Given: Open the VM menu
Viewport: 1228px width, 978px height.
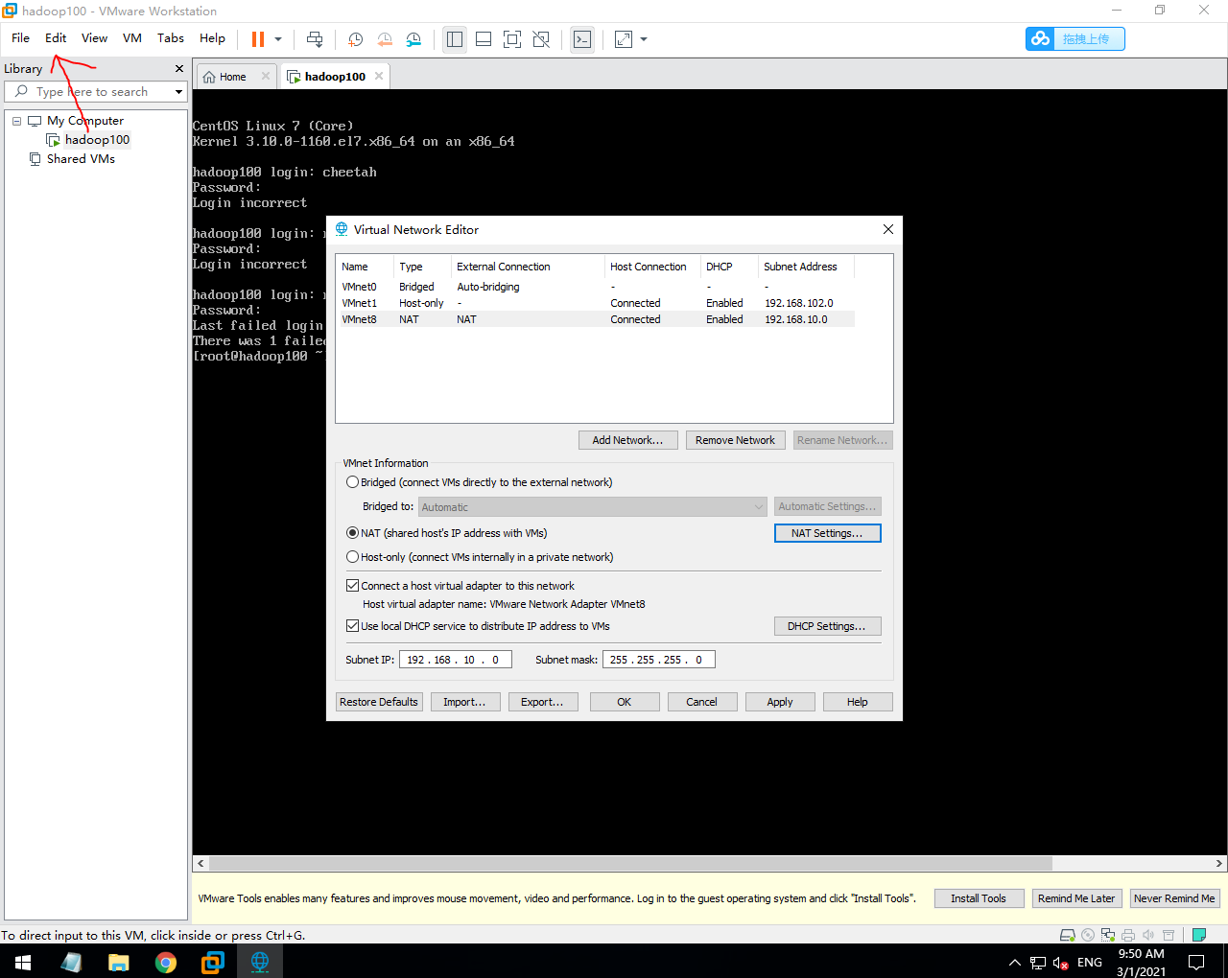Looking at the screenshot, I should (132, 38).
